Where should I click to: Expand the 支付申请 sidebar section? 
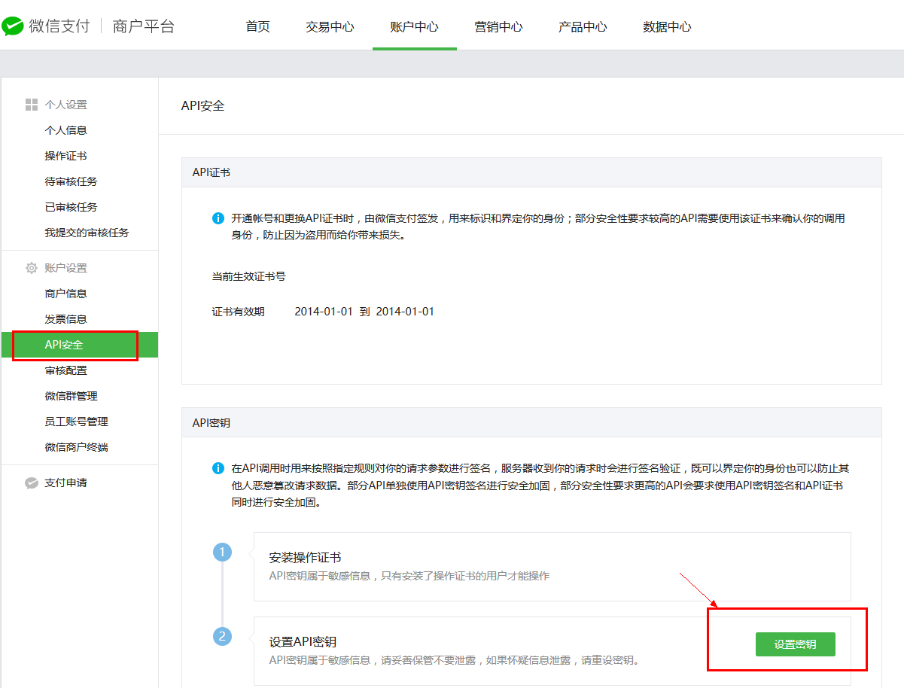pos(65,483)
